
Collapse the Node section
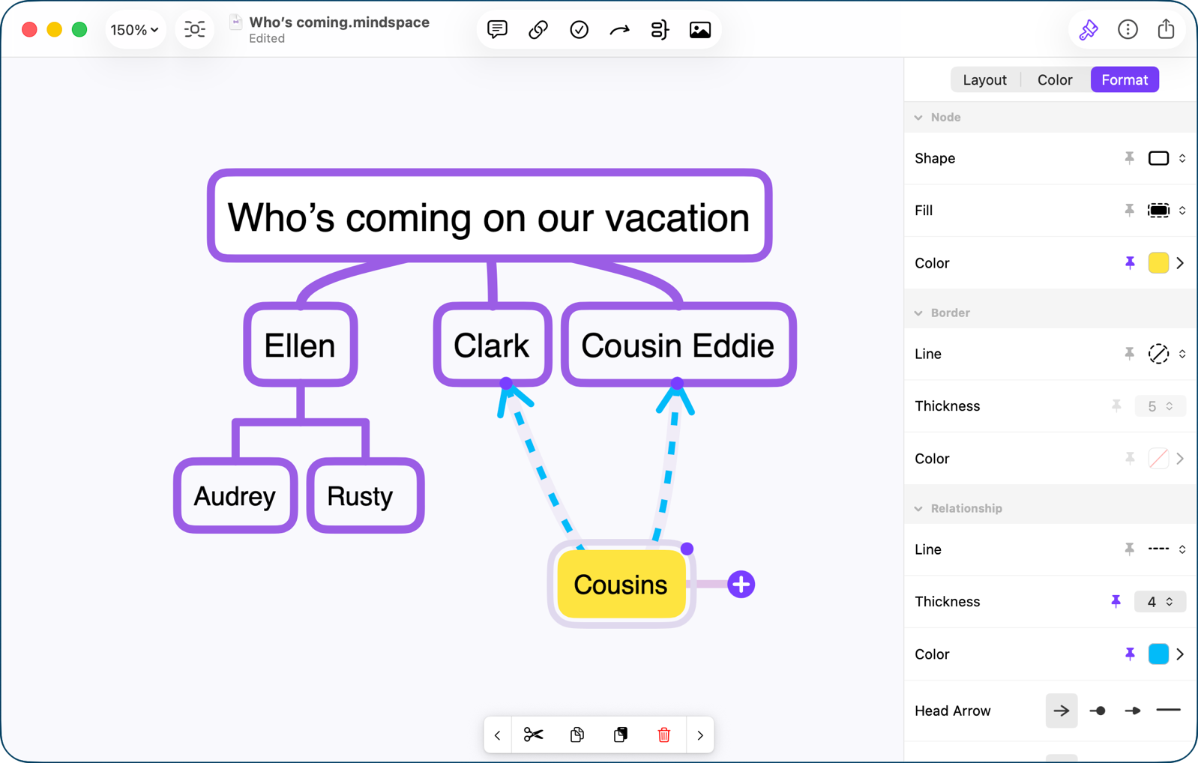pos(918,118)
